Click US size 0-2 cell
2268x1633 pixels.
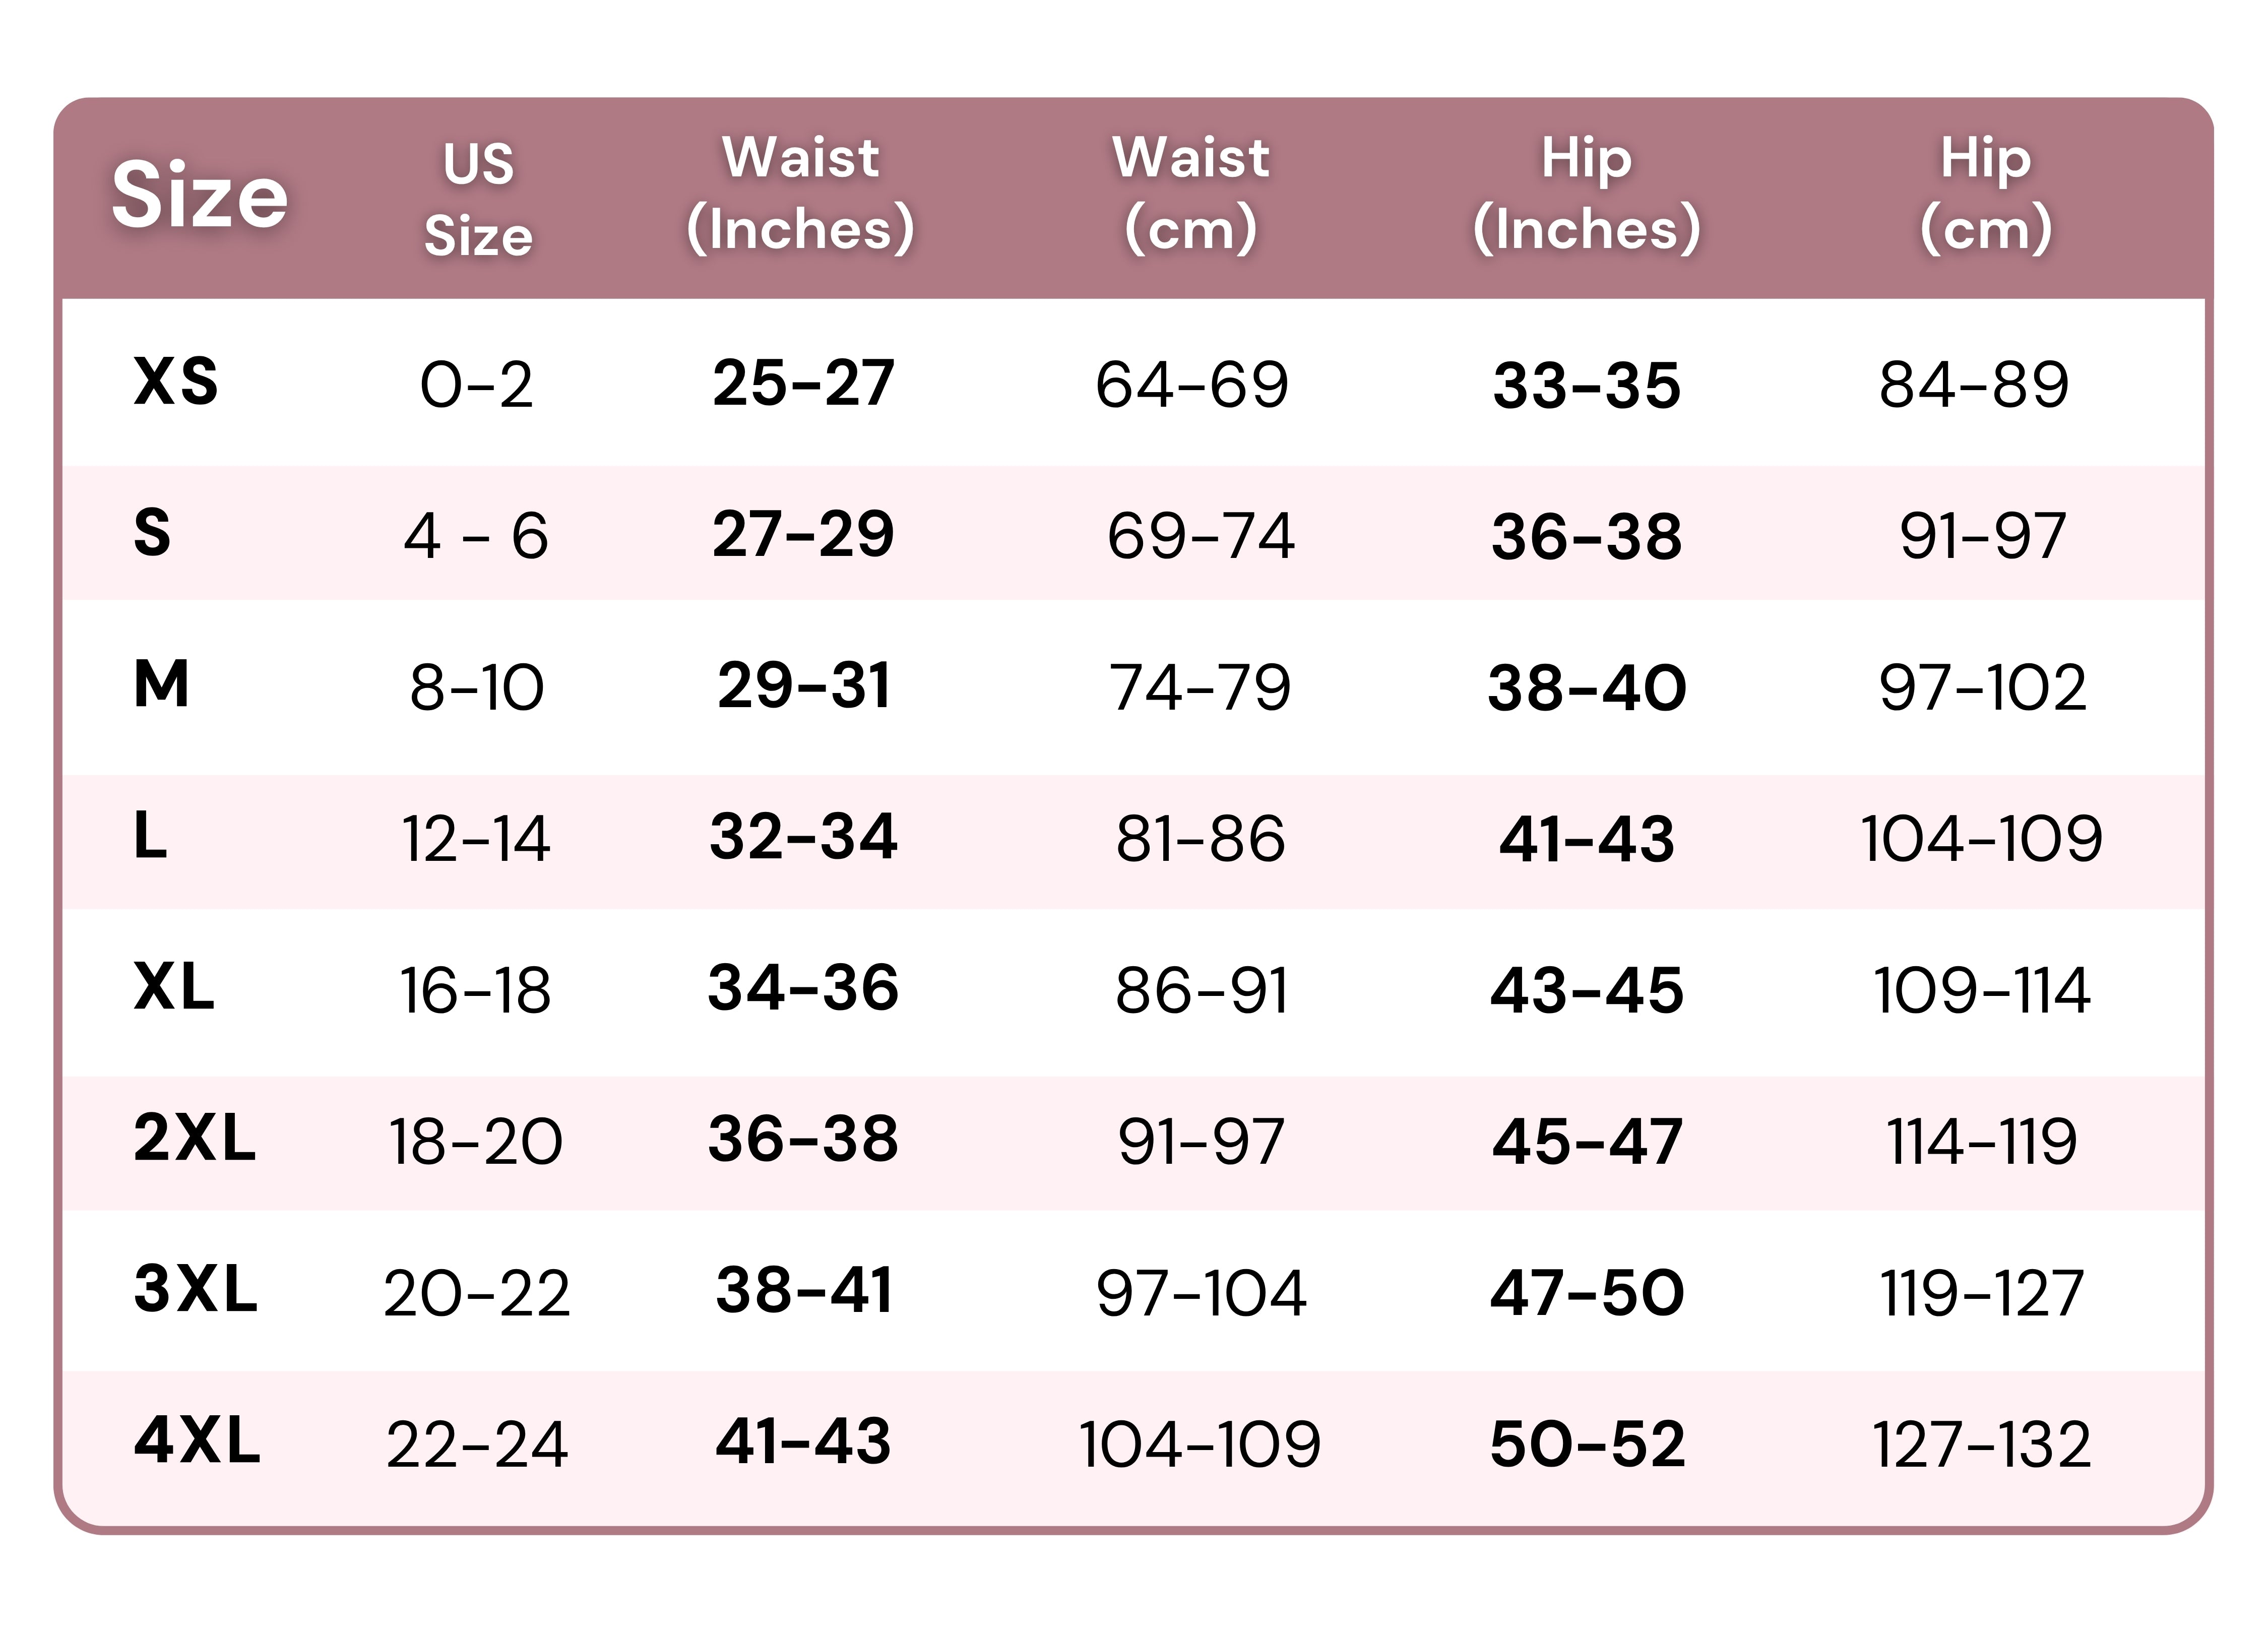(x=476, y=385)
